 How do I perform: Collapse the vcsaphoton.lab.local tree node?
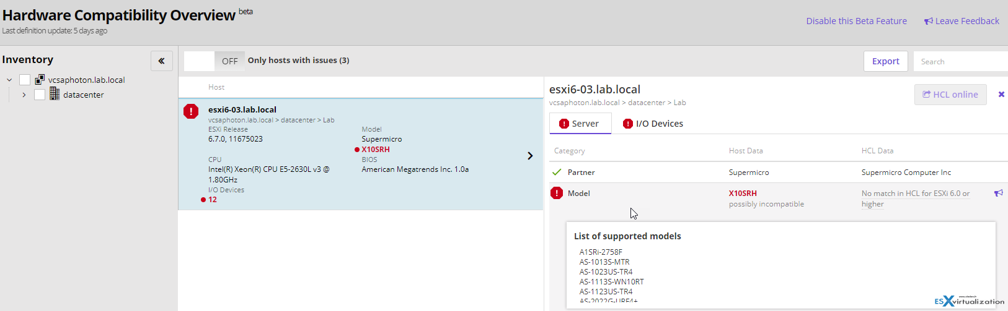point(9,80)
